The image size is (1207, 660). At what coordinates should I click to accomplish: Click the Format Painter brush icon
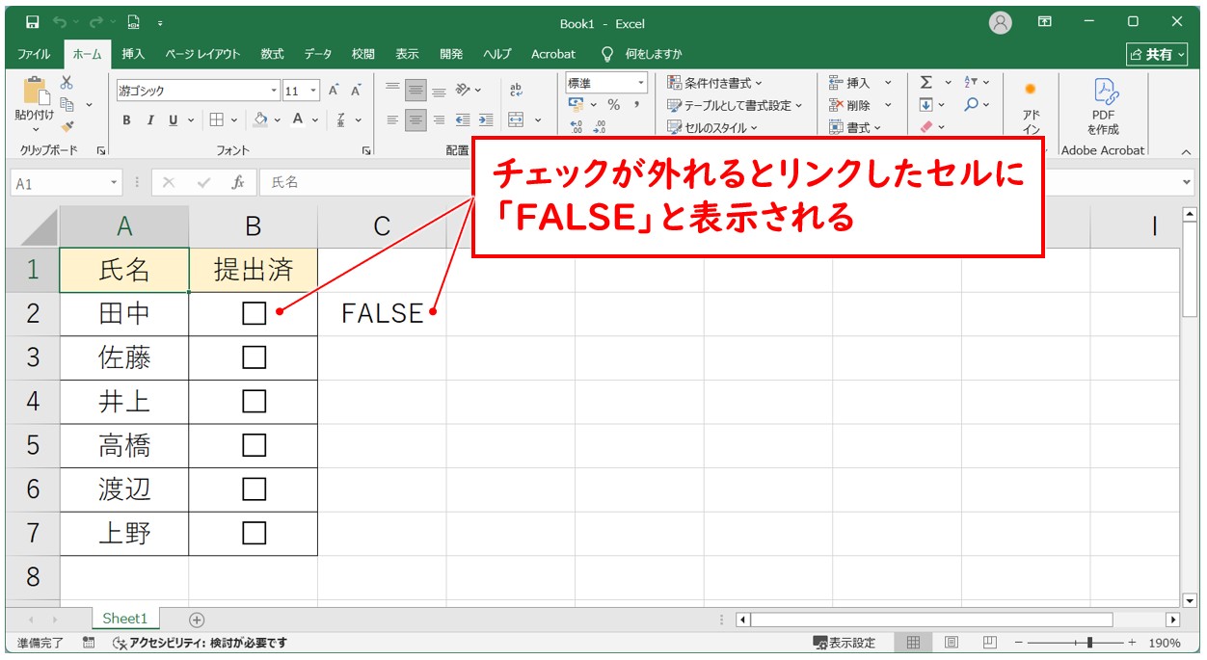(x=67, y=125)
